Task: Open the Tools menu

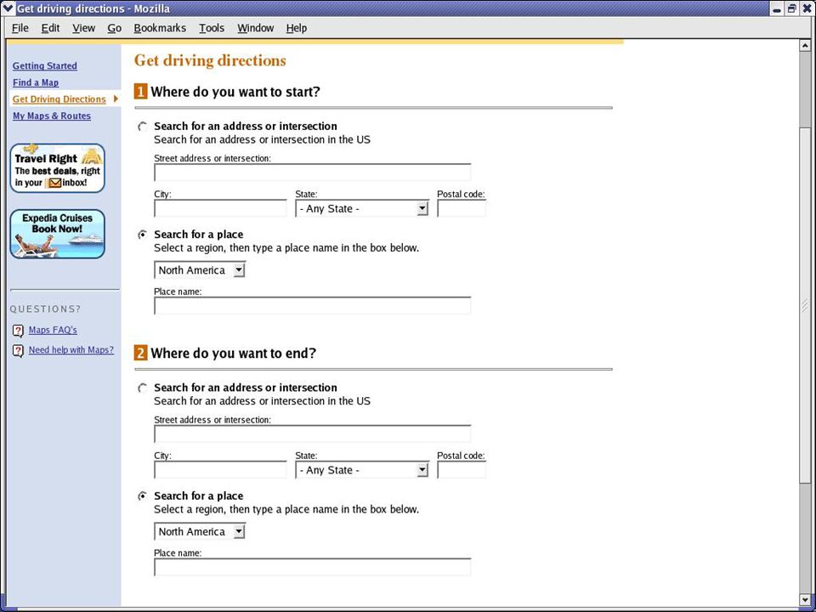Action: pos(212,28)
